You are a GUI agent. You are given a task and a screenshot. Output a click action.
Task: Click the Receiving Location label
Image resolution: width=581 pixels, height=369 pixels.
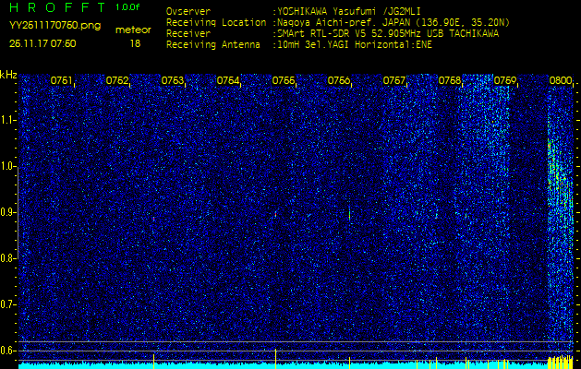click(x=216, y=23)
